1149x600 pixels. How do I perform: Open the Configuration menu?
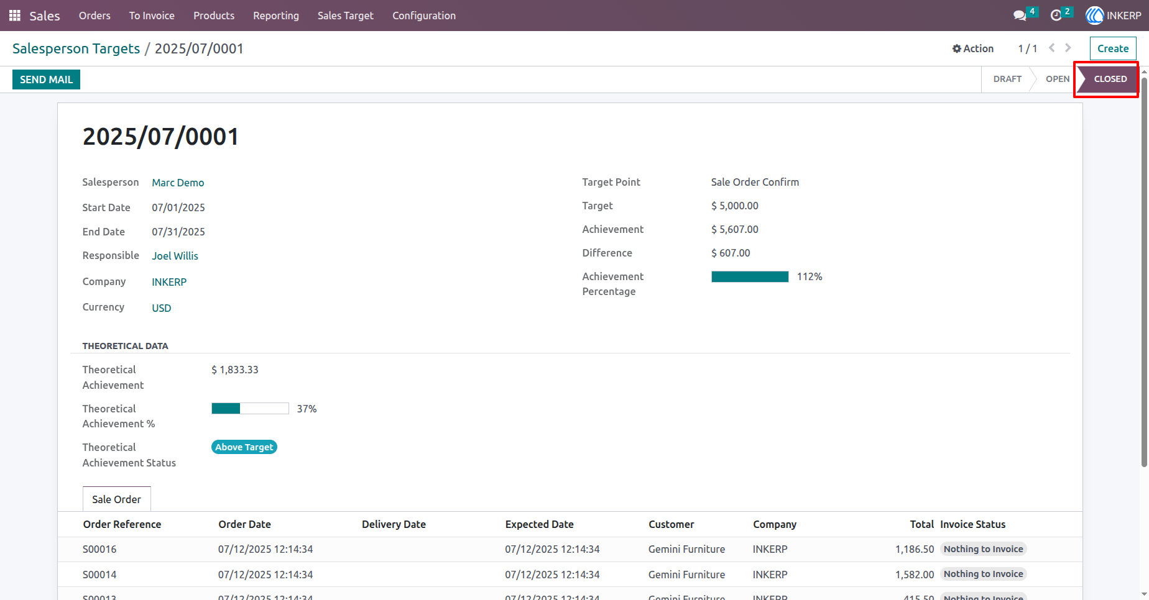point(424,16)
